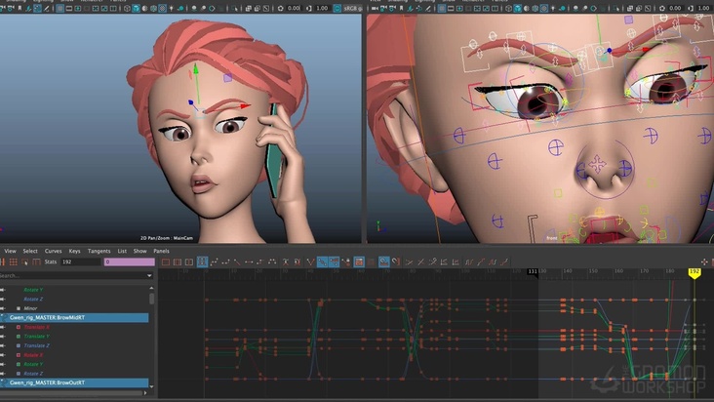The height and width of the screenshot is (402, 714).
Task: Open the Show menu in Graph Editor
Action: pos(139,251)
